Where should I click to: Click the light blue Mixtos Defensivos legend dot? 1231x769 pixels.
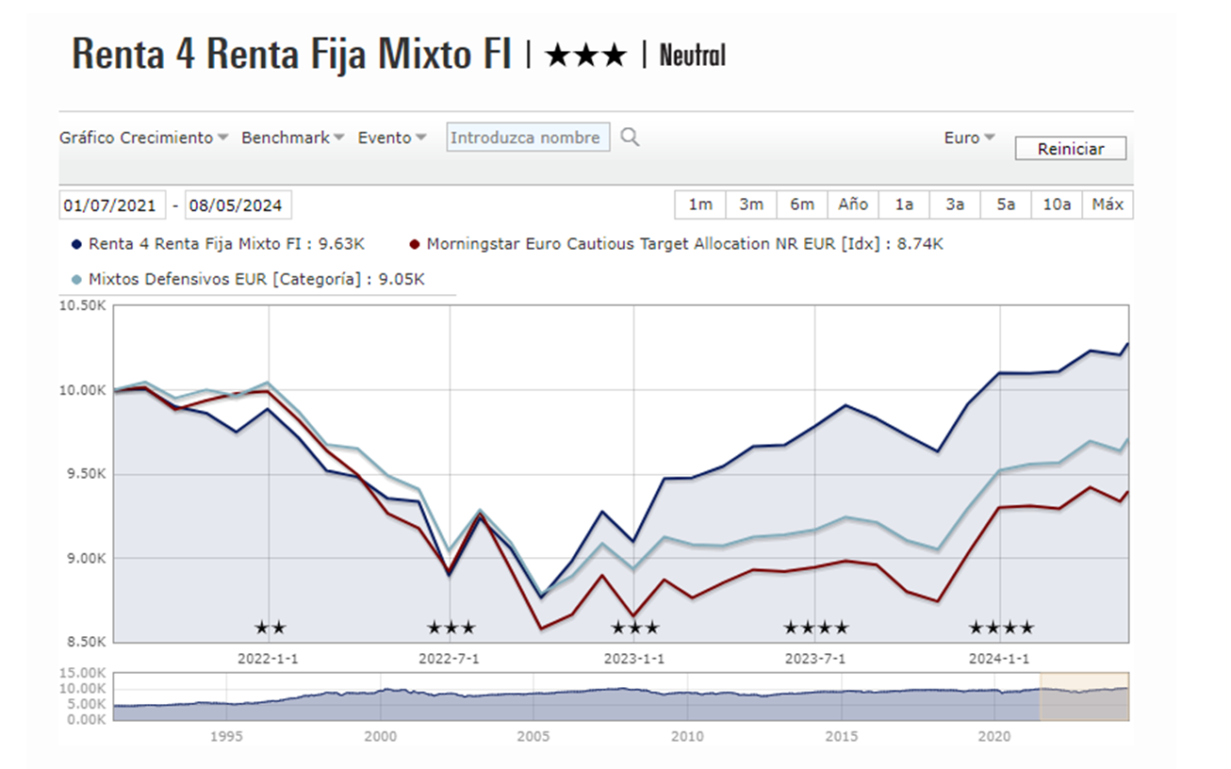click(x=76, y=279)
